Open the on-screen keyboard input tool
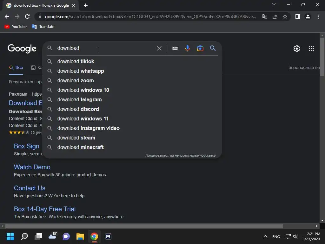The image size is (325, 244). 175,48
